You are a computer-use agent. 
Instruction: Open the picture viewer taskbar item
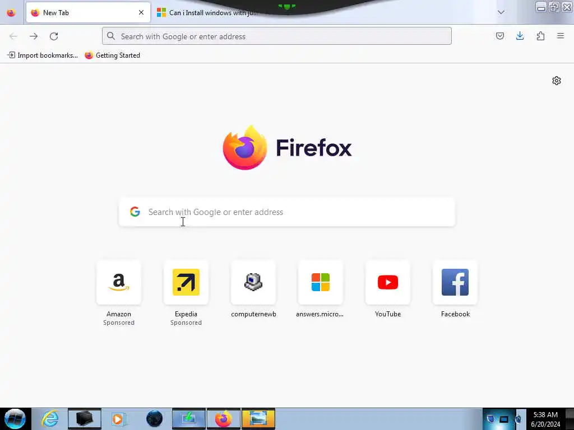pos(258,419)
